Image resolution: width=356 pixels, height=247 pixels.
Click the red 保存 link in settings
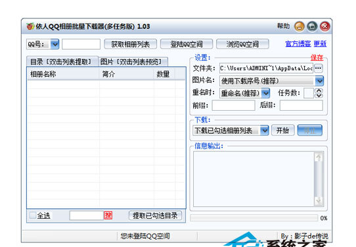tap(317, 58)
